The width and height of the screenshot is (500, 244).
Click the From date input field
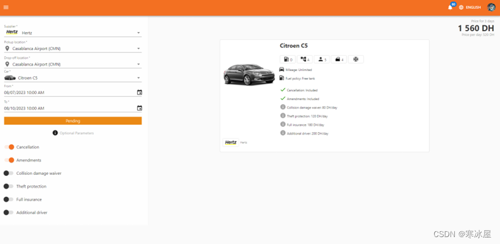70,92
